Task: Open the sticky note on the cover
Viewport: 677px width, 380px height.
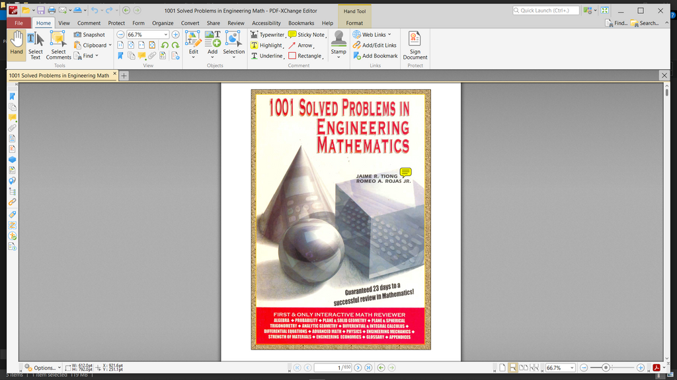Action: pos(405,173)
